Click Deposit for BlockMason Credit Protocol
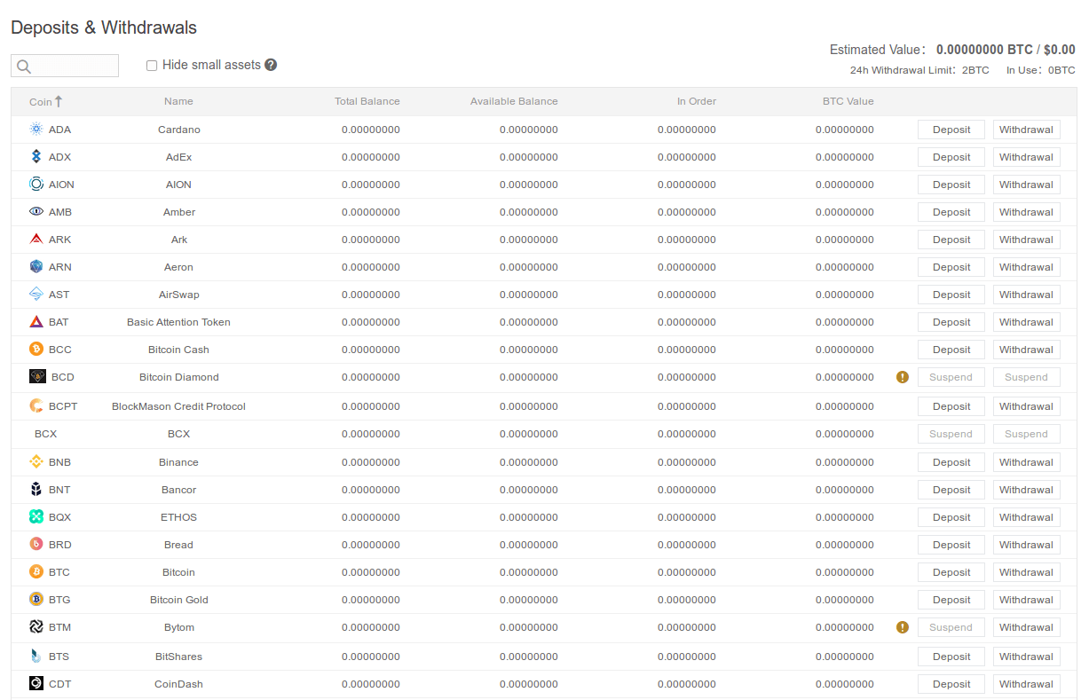 pos(951,406)
